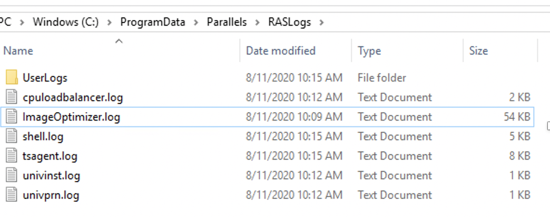
Task: Click Windows (C:) in the breadcrumb path
Action: click(66, 22)
